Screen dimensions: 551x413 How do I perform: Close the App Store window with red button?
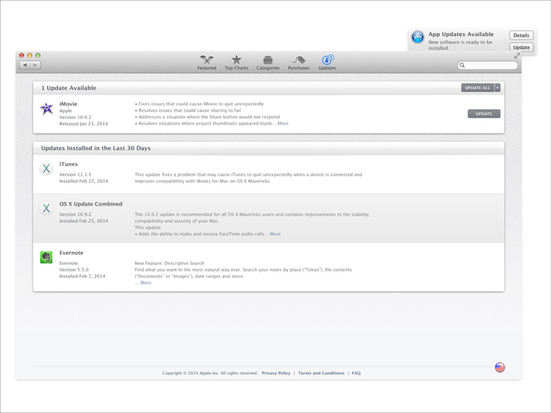click(22, 55)
